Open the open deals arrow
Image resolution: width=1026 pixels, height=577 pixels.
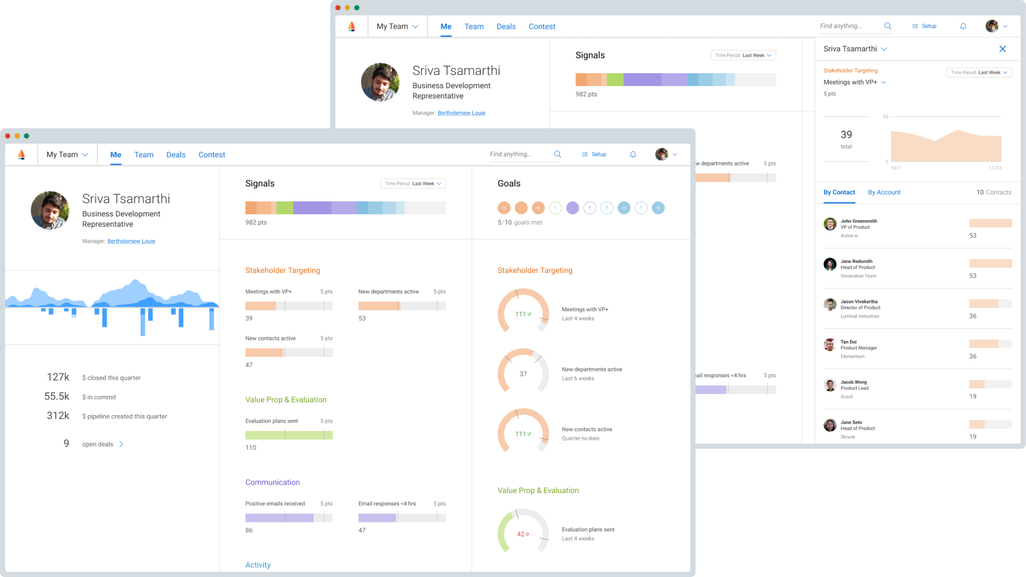click(x=121, y=445)
